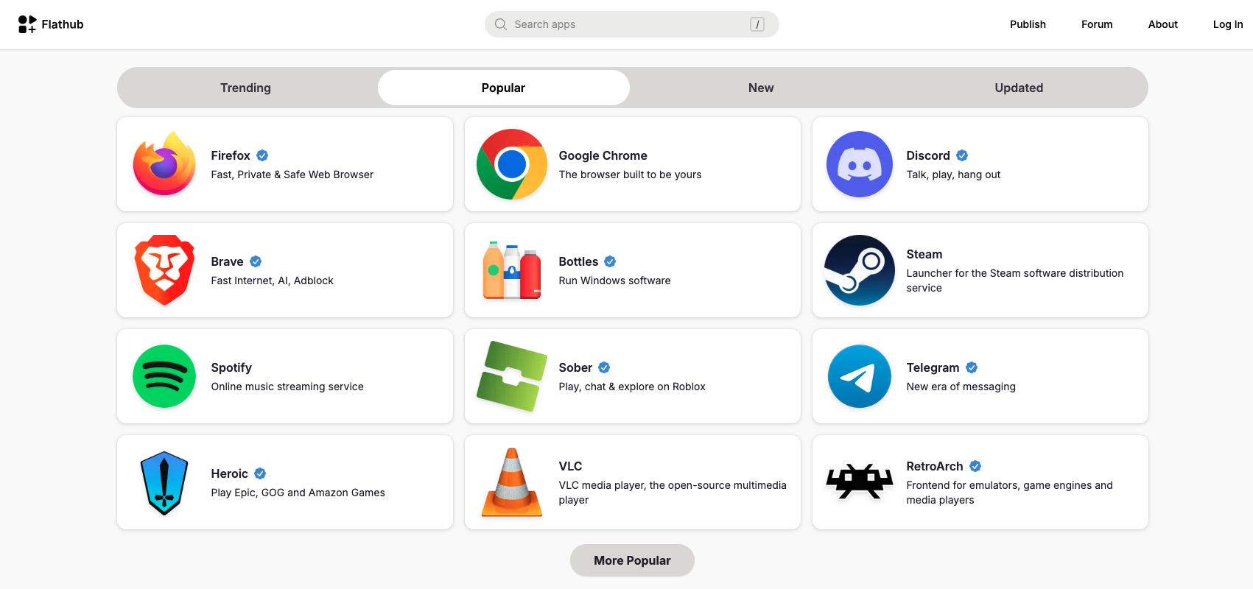The width and height of the screenshot is (1253, 589).
Task: Open the VLC traffic cone icon
Action: pyautogui.click(x=512, y=482)
